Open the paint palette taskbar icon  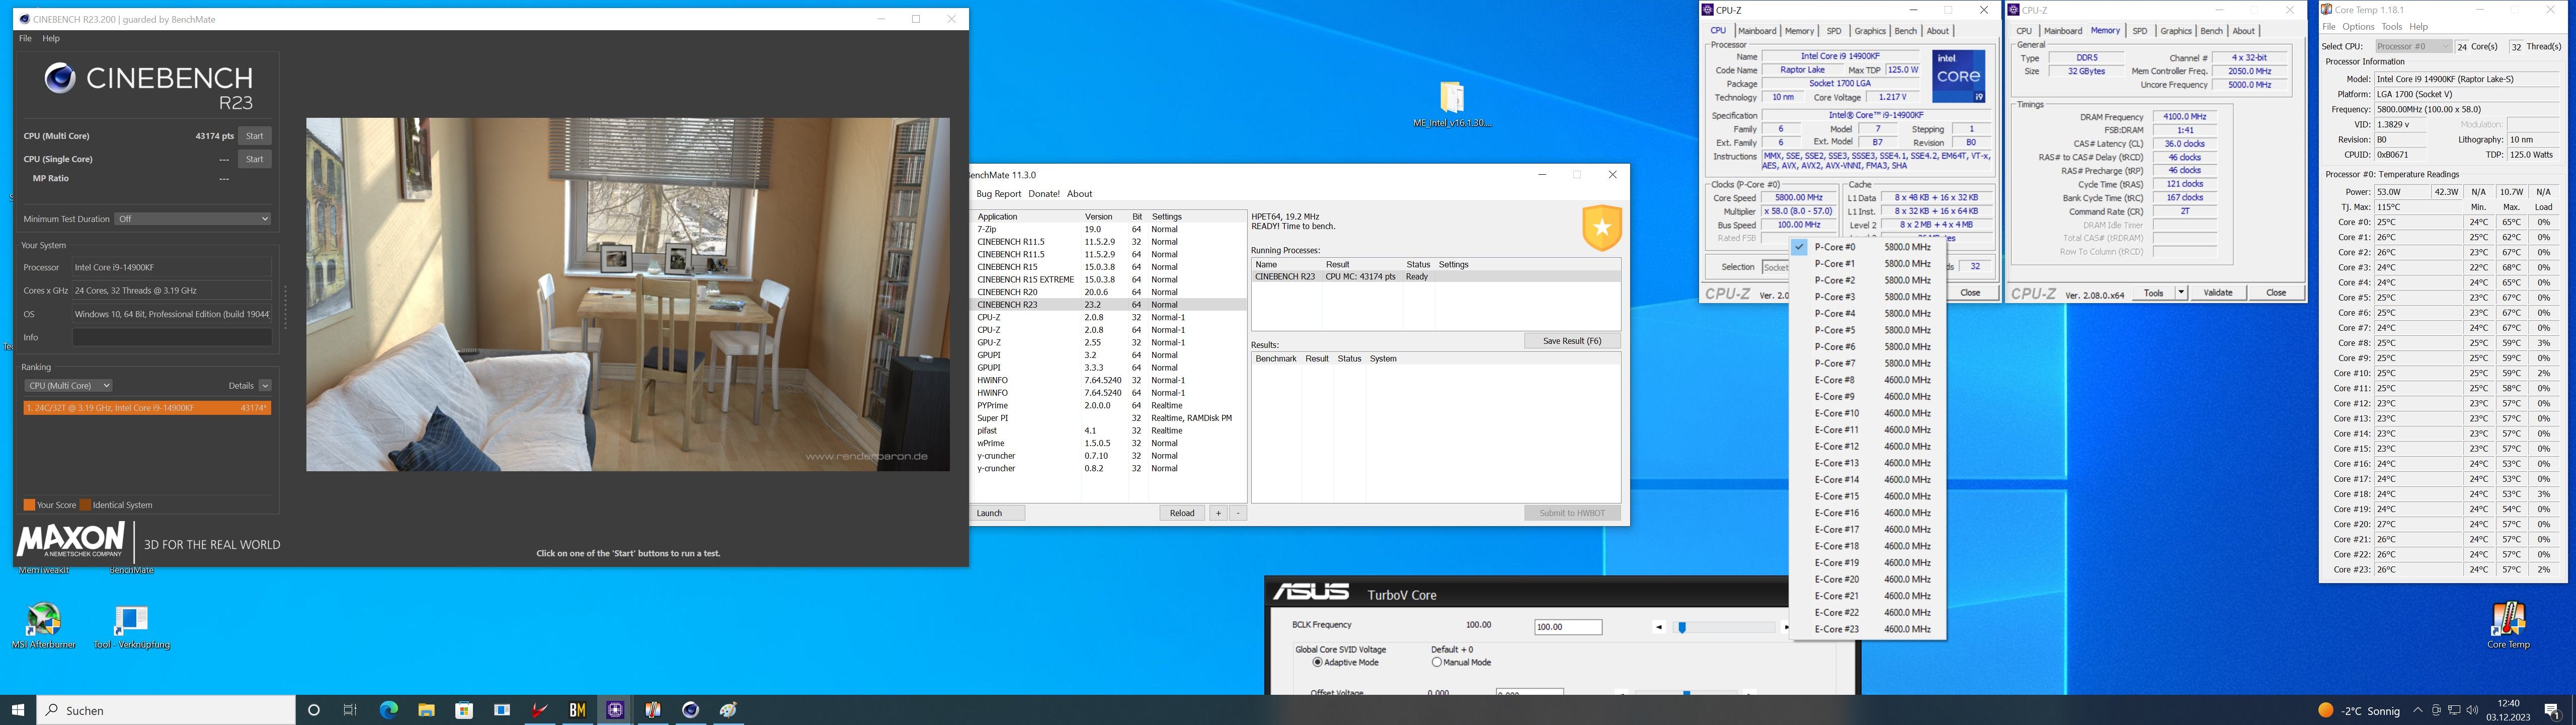click(x=728, y=710)
